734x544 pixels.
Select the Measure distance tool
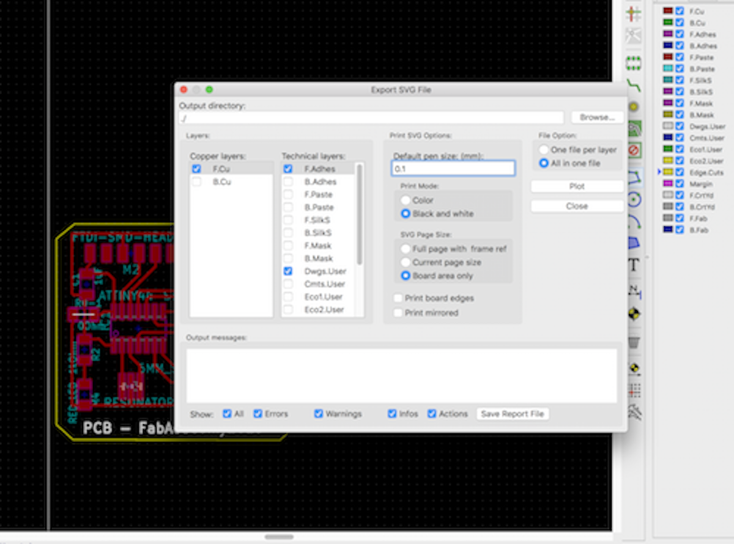coord(634,413)
